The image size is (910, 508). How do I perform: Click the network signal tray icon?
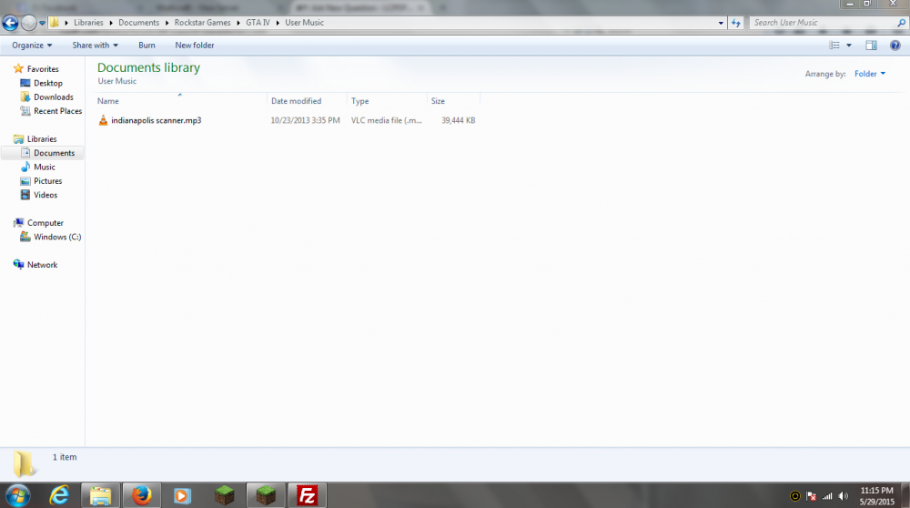point(827,496)
